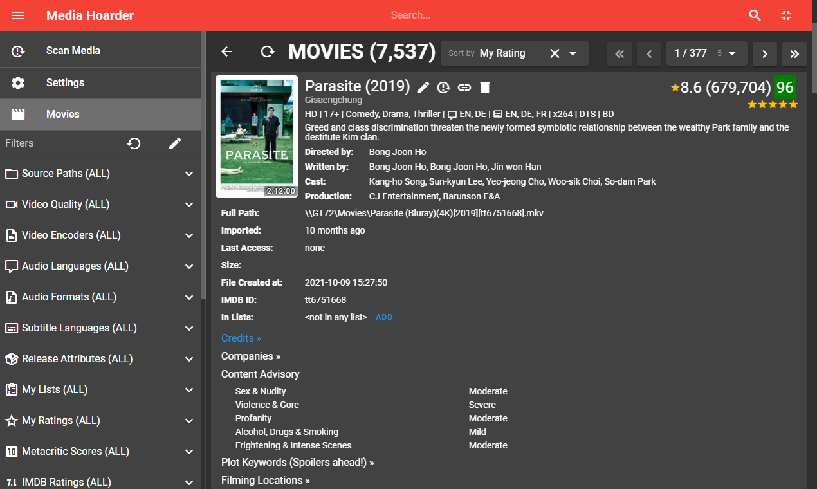Expand My Lists (ALL) filter
This screenshot has width=817, height=489.
click(x=100, y=390)
